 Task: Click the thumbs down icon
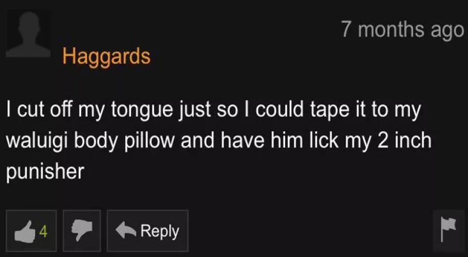tap(82, 231)
